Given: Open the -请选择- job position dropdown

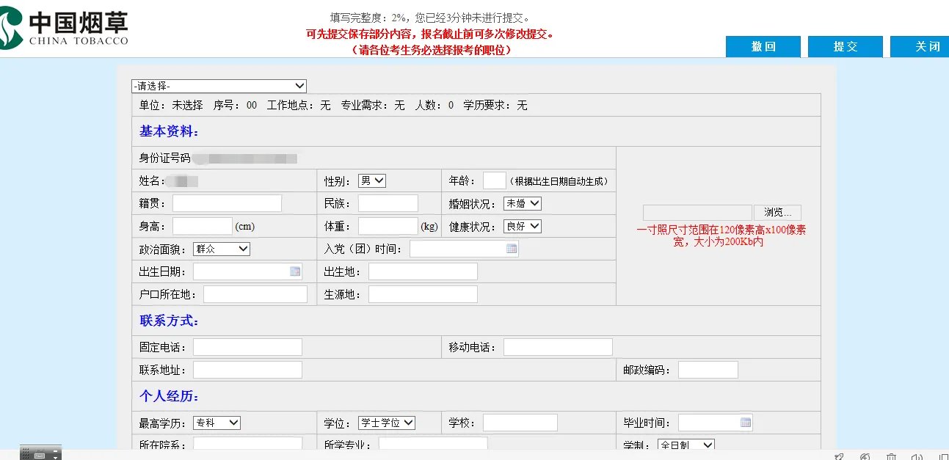Looking at the screenshot, I should (218, 85).
